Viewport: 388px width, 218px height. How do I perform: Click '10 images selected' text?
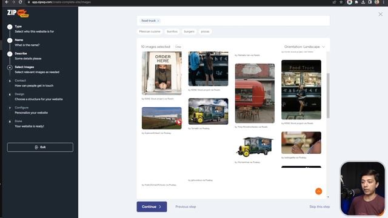point(155,47)
